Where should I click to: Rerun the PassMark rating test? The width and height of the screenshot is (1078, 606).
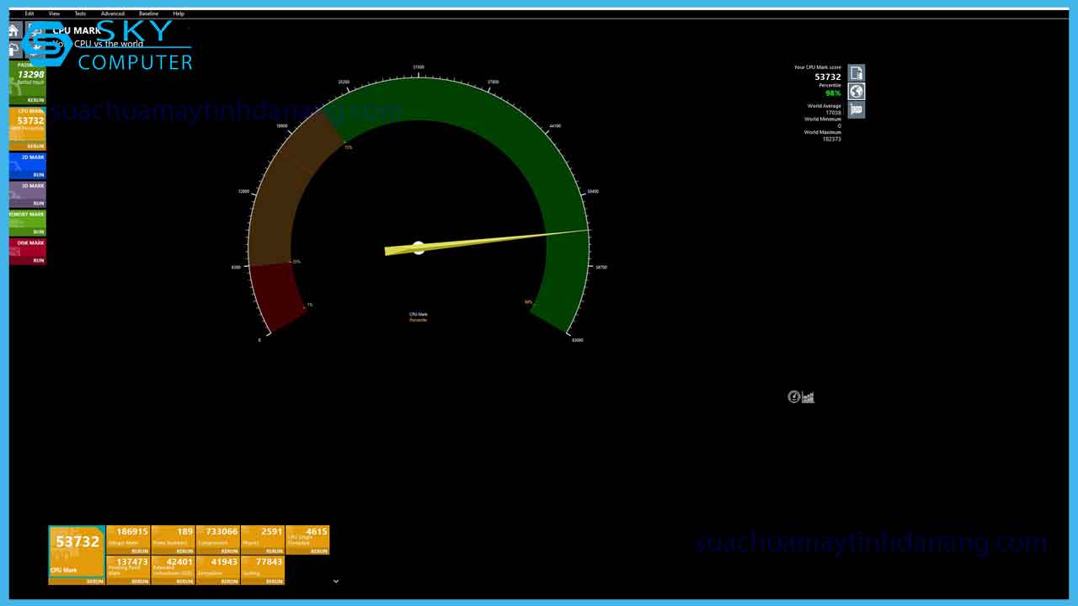point(35,100)
